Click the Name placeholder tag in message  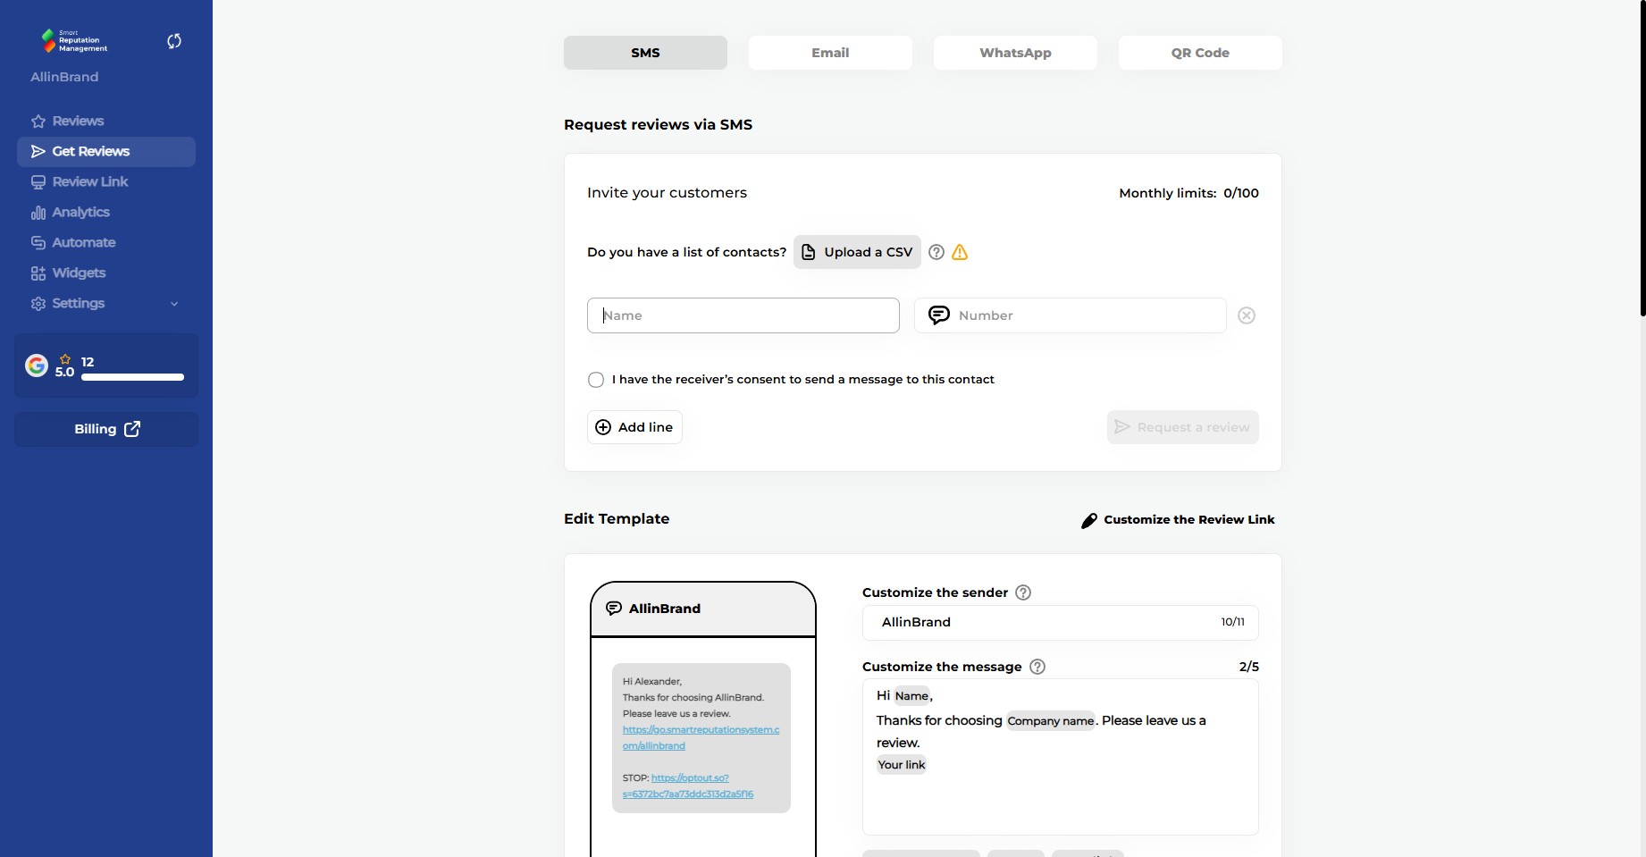911,696
